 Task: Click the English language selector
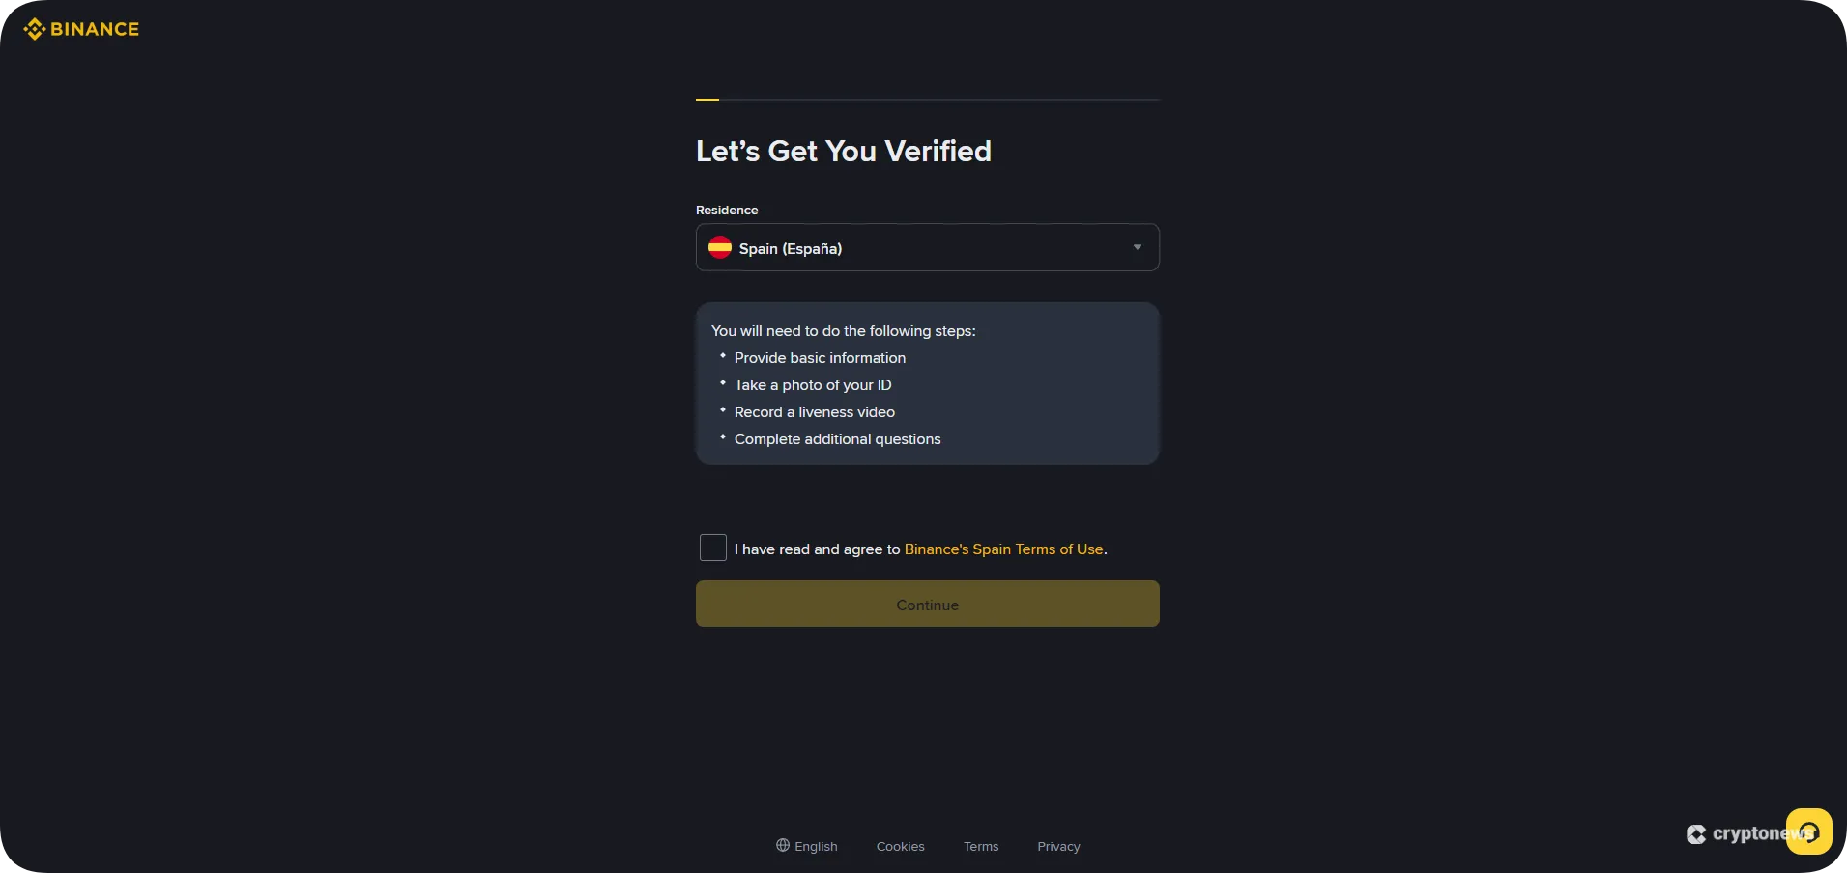click(x=815, y=846)
